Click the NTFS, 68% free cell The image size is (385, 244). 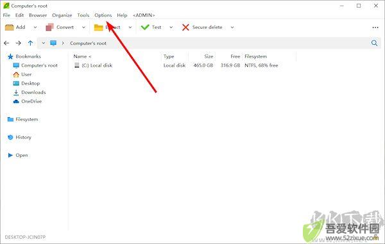[261, 65]
